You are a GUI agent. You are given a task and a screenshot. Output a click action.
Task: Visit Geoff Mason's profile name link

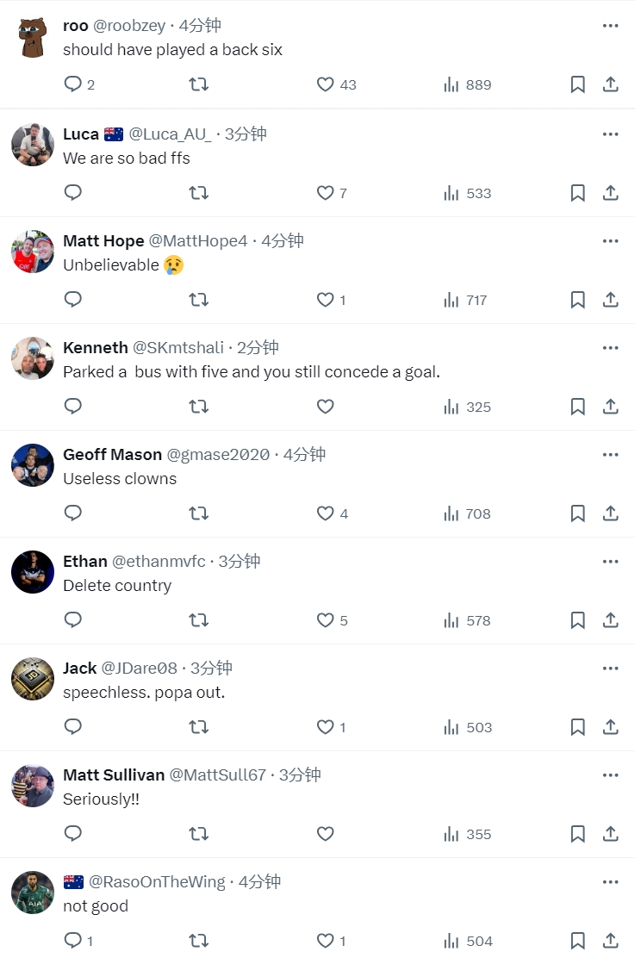tap(113, 455)
